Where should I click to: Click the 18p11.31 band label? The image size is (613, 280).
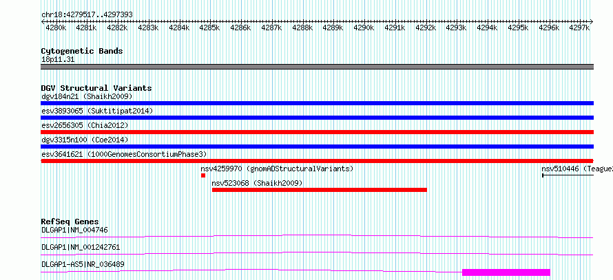coord(58,60)
